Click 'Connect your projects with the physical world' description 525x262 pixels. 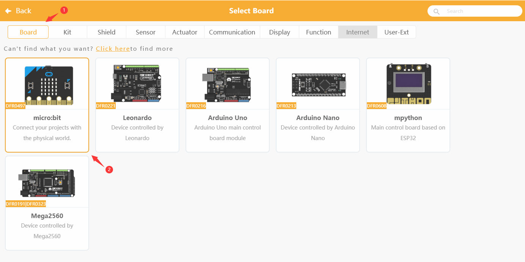(47, 133)
